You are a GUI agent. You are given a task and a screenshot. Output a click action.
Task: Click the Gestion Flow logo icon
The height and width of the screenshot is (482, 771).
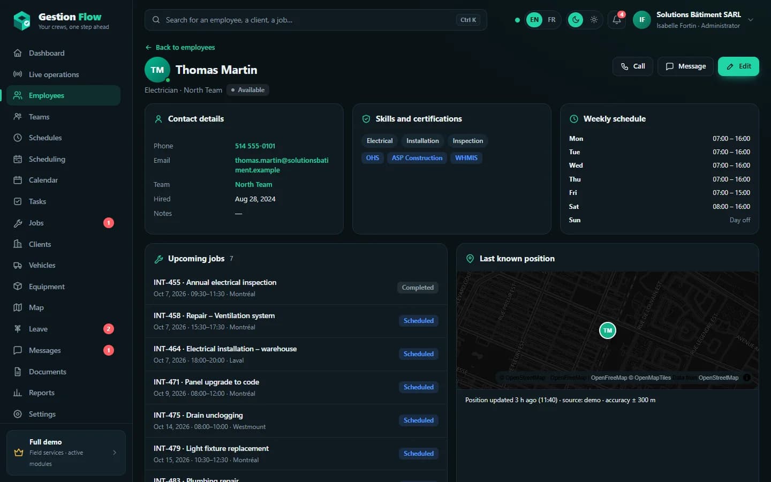tap(22, 21)
